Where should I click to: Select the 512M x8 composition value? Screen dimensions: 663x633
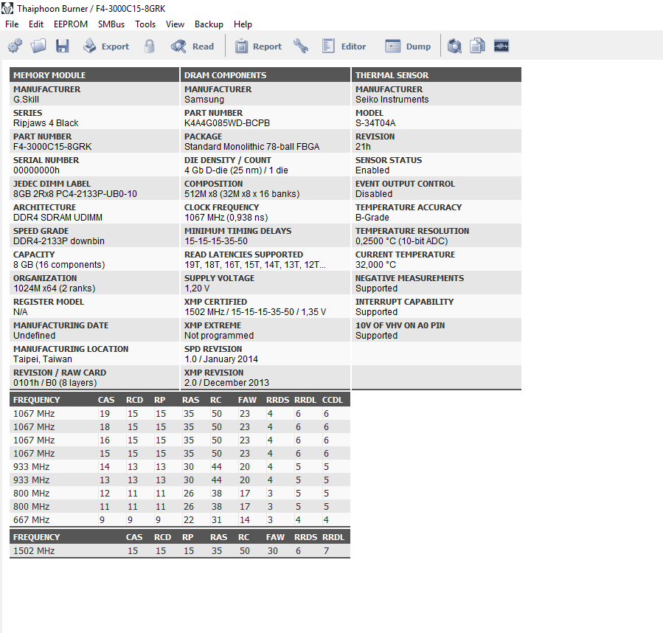(x=242, y=194)
